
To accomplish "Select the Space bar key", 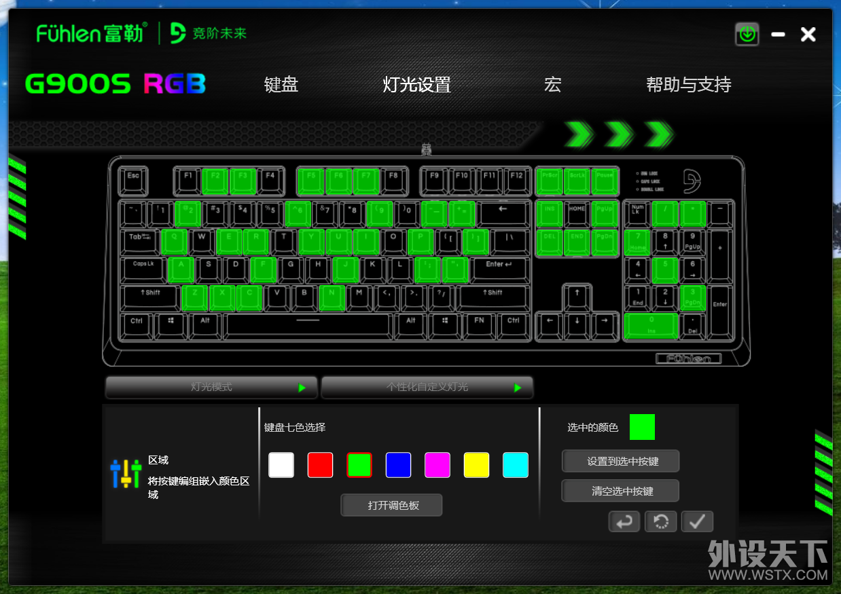I will pos(308,324).
